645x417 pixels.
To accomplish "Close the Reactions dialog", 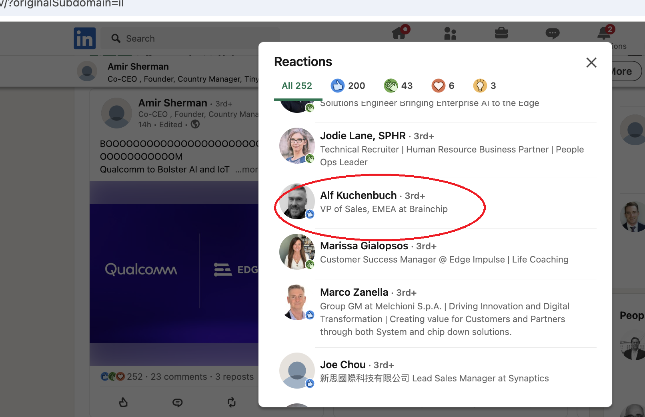I will click(591, 62).
